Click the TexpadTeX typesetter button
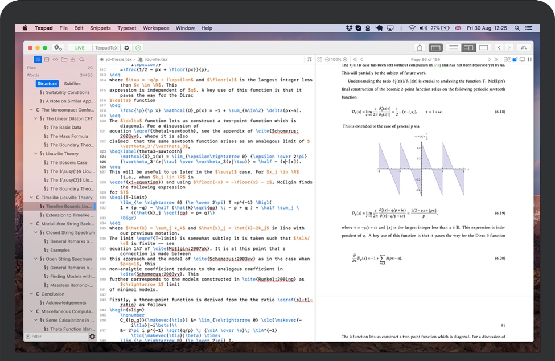This screenshot has height=361, width=555. click(106, 48)
